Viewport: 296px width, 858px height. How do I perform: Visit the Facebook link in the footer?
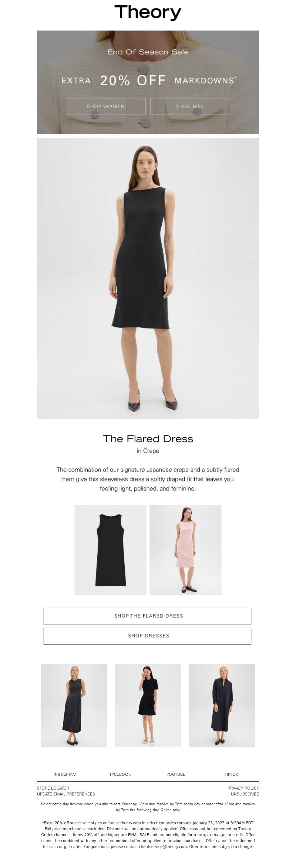[x=120, y=774]
